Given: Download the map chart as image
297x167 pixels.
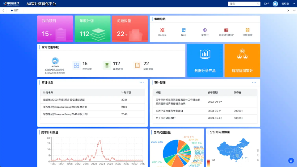Looking at the screenshot, I should (x=258, y=160).
